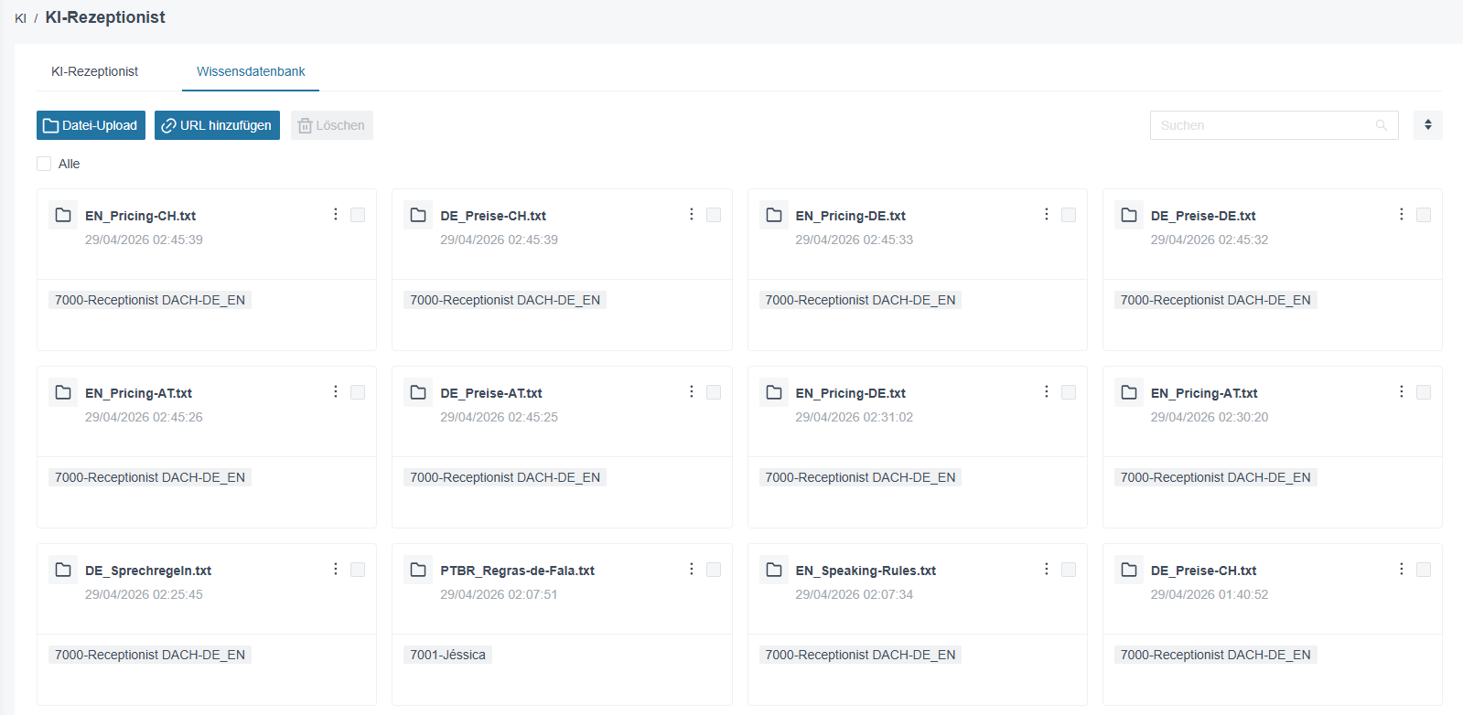
Task: Select checkbox on DE_Preise-CH.txt dated 01:40:52
Action: point(1424,570)
